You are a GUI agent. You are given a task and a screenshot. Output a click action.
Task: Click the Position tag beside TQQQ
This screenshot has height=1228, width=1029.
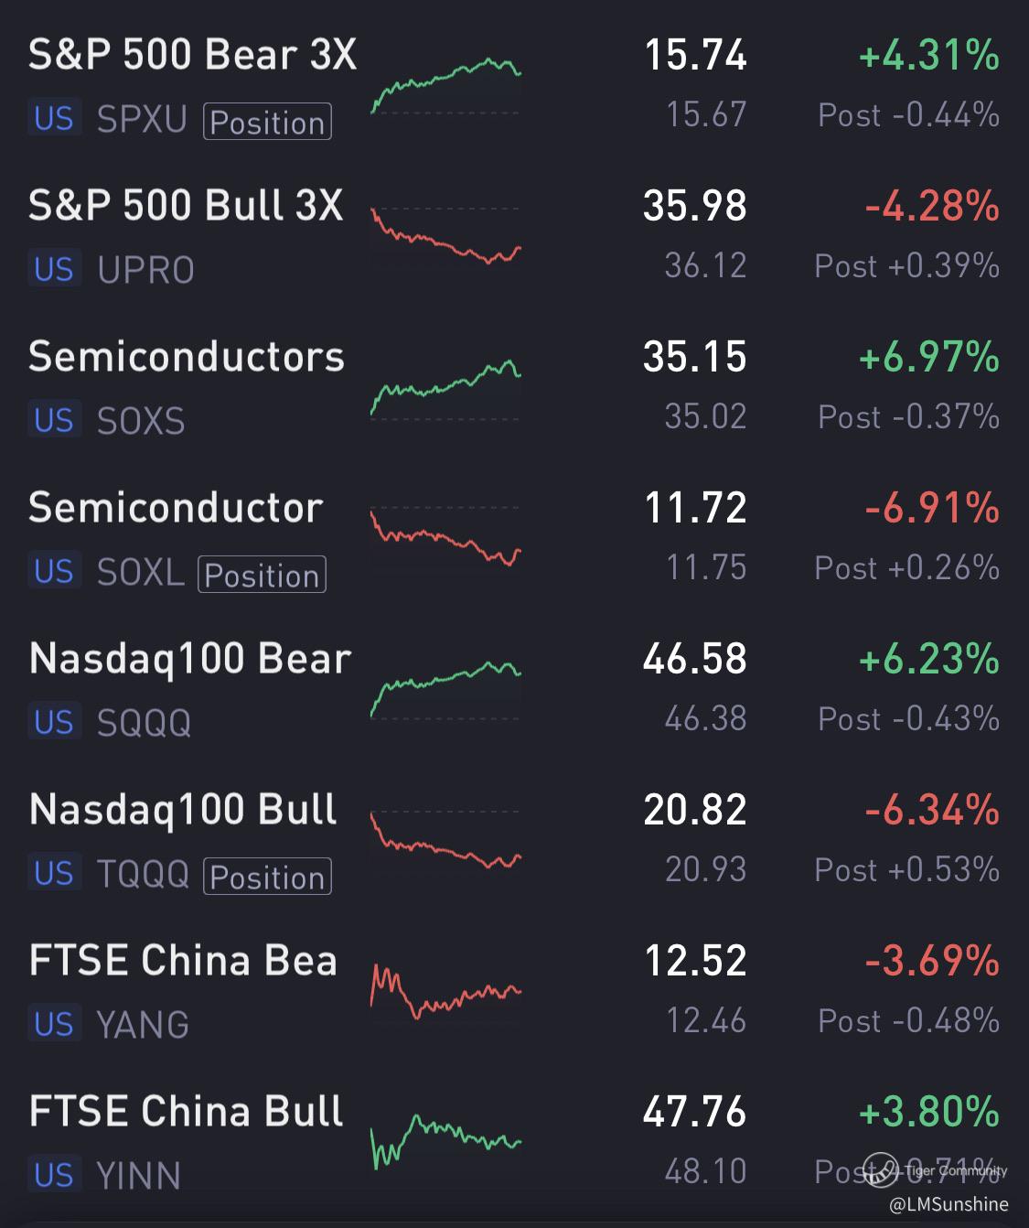click(x=267, y=877)
